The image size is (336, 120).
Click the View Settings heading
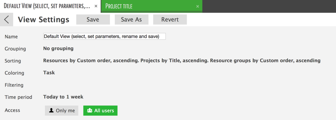pyautogui.click(x=44, y=20)
